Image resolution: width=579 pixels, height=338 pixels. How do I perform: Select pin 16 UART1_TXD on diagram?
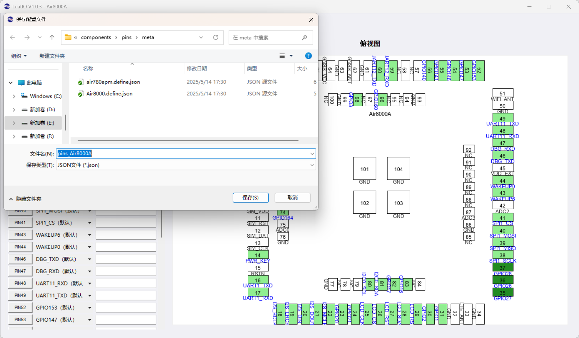tap(258, 280)
